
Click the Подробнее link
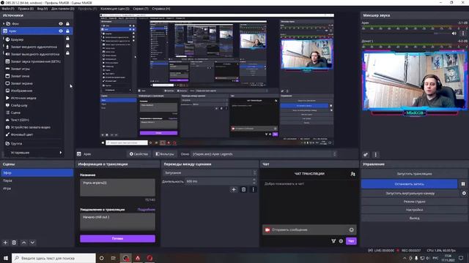[147, 210]
